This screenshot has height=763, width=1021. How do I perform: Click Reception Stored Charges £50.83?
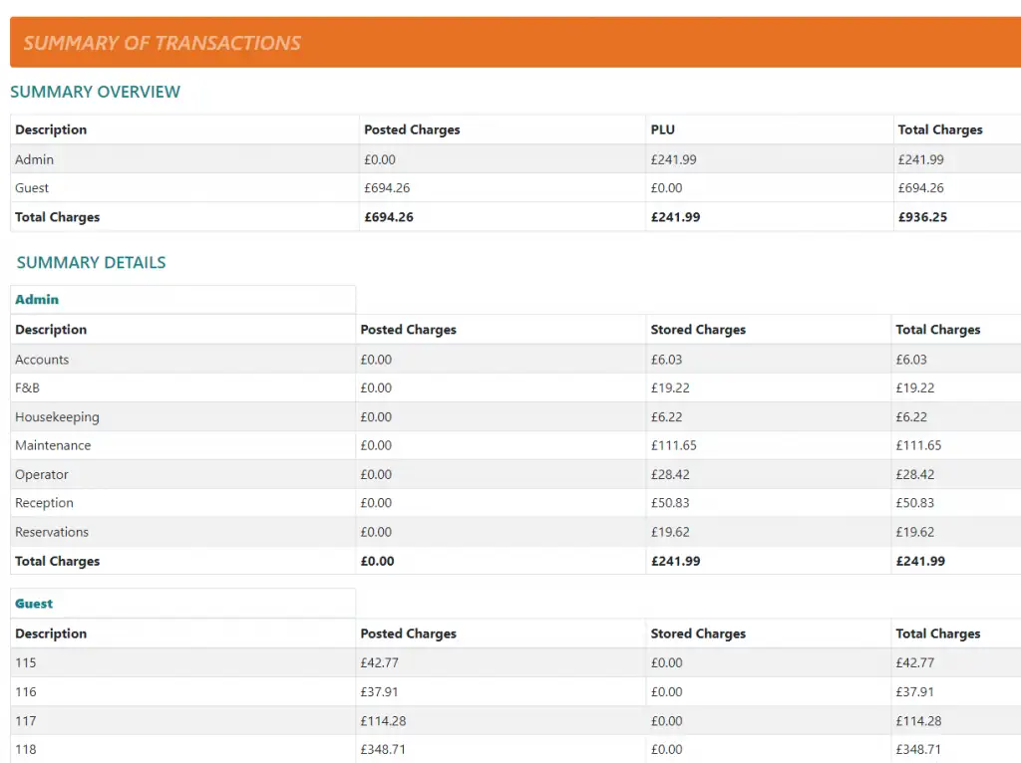click(670, 503)
